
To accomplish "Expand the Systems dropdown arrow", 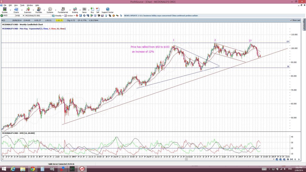I will pyautogui.click(x=56, y=10).
